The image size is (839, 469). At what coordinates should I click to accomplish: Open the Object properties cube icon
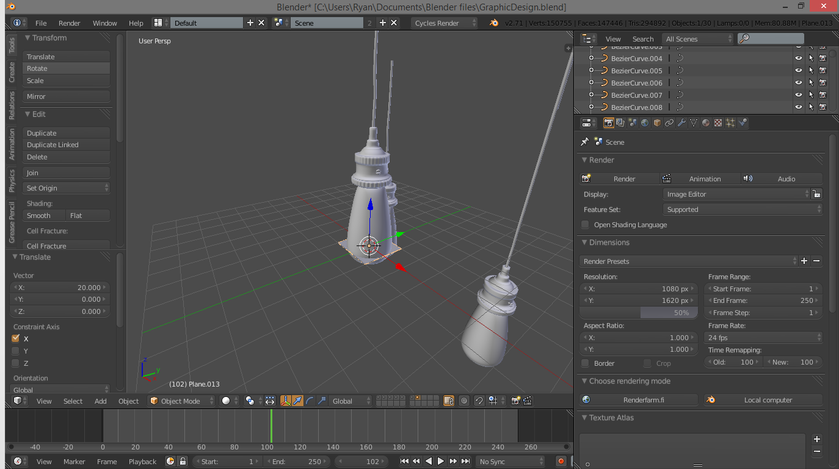(657, 123)
